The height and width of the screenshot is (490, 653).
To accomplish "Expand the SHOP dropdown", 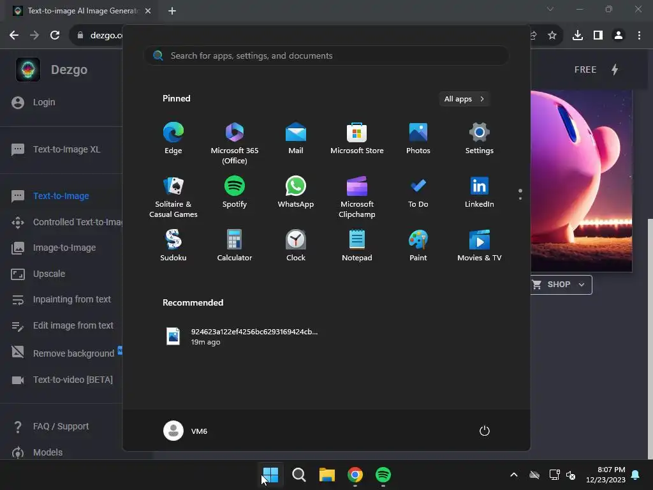I will click(x=561, y=285).
